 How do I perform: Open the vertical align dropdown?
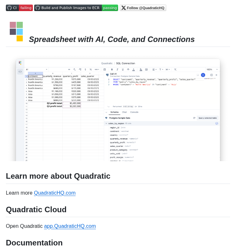coord(161,70)
